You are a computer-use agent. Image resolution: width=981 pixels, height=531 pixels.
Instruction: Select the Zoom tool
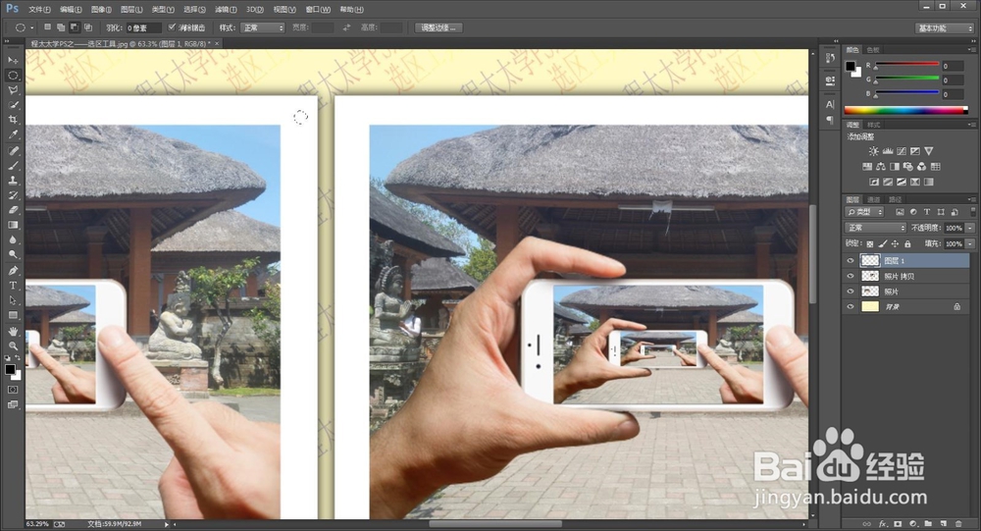tap(13, 345)
